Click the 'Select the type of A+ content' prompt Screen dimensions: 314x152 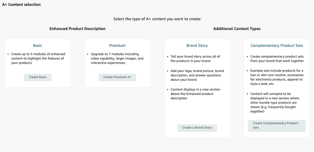pyautogui.click(x=157, y=19)
